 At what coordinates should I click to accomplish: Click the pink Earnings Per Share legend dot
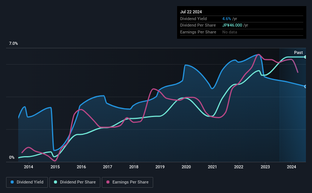[x=108, y=182]
